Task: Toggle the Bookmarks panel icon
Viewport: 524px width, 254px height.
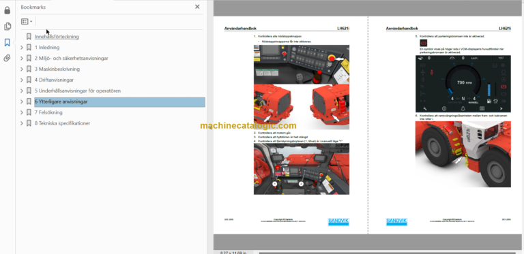Action: point(7,42)
